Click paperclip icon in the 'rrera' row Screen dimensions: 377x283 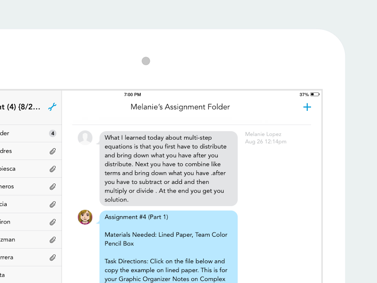tap(53, 258)
